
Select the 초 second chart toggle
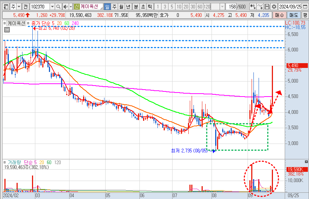[143, 7]
